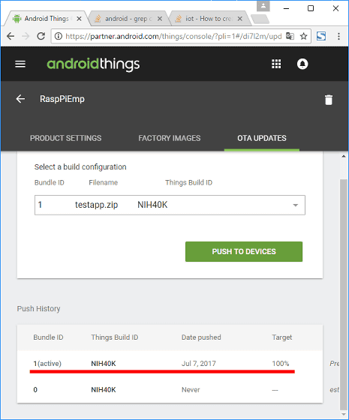349x420 pixels.
Task: Delete product with the trash icon
Action: pos(329,100)
